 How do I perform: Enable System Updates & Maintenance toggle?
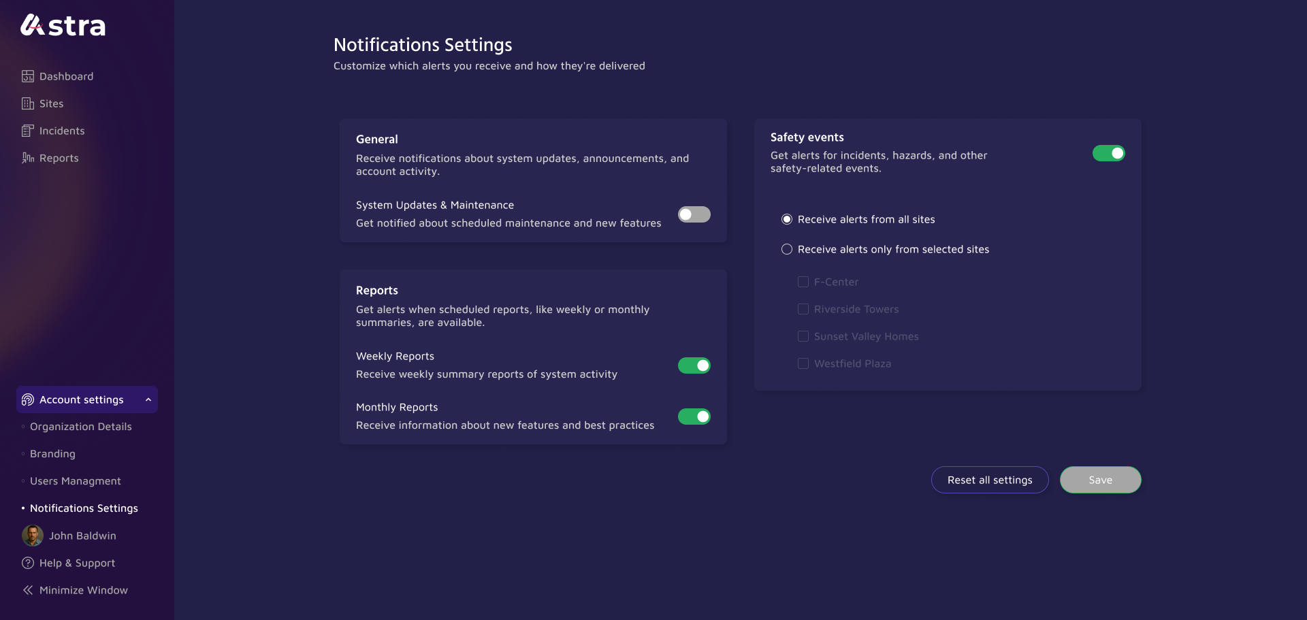coord(694,214)
